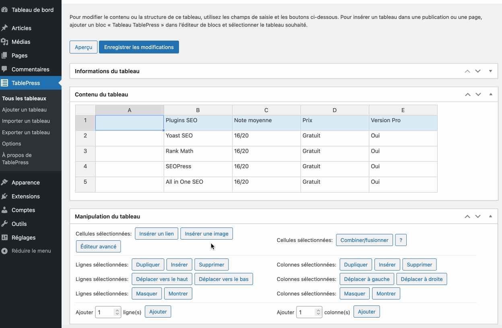Click the Extensions plug icon

4,196
